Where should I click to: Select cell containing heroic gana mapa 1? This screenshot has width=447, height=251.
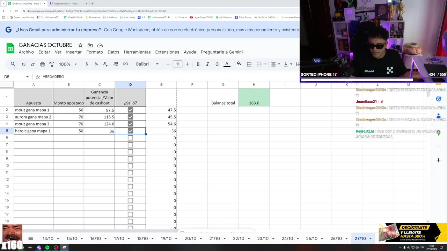click(34, 131)
